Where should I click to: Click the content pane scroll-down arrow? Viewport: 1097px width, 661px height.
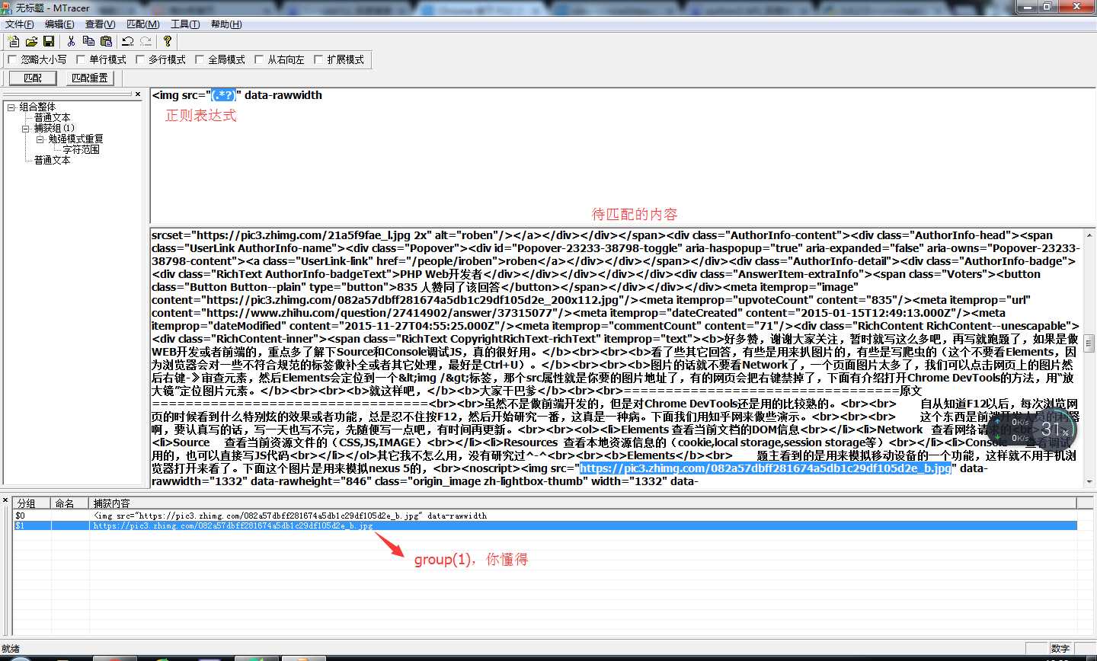(x=1089, y=481)
